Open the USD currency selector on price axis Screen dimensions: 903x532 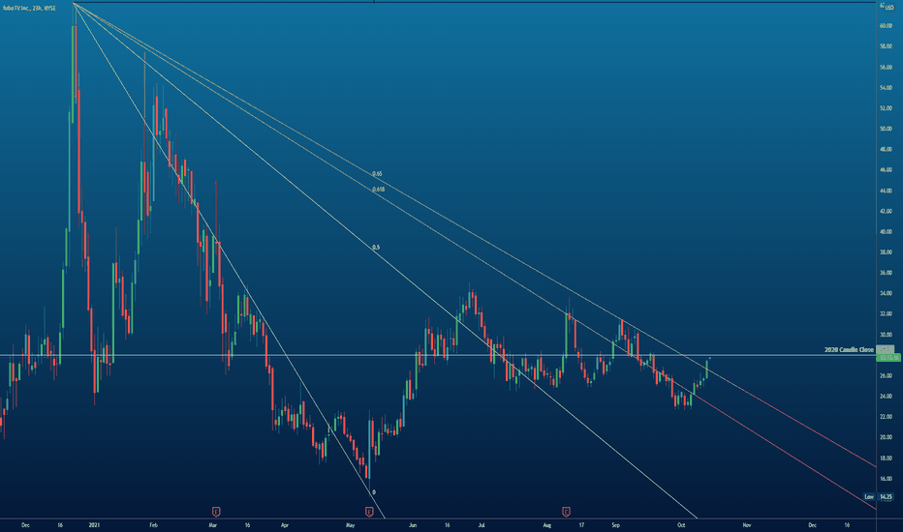[x=889, y=7]
